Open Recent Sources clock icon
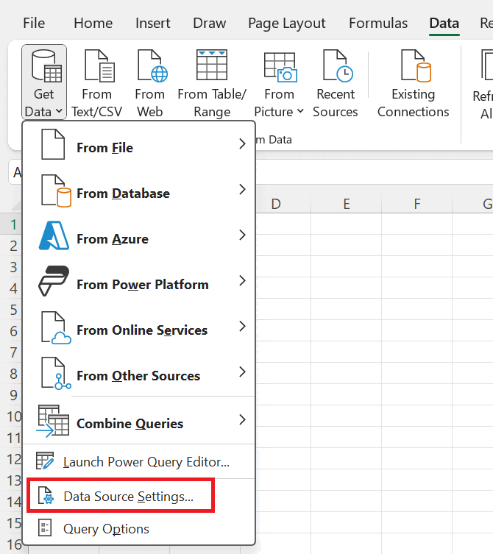 (338, 65)
